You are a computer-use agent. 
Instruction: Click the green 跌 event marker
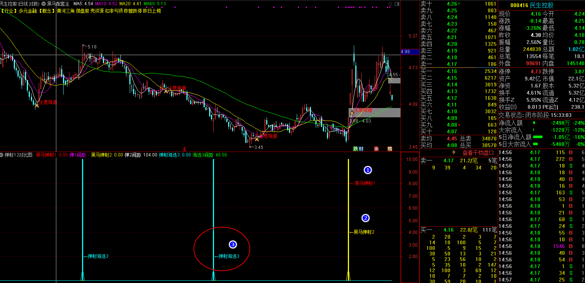click(x=356, y=149)
